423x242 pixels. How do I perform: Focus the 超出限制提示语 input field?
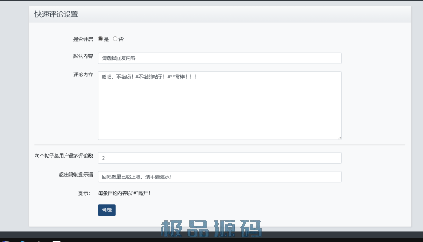(219, 177)
